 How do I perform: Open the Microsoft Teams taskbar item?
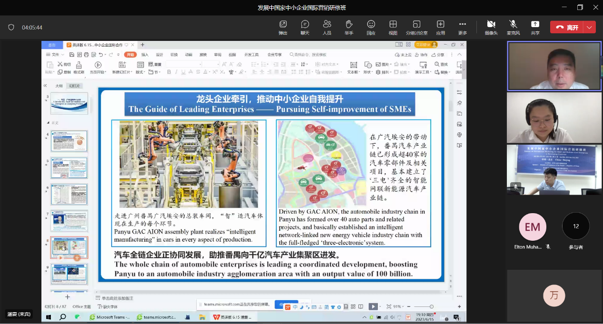point(110,317)
